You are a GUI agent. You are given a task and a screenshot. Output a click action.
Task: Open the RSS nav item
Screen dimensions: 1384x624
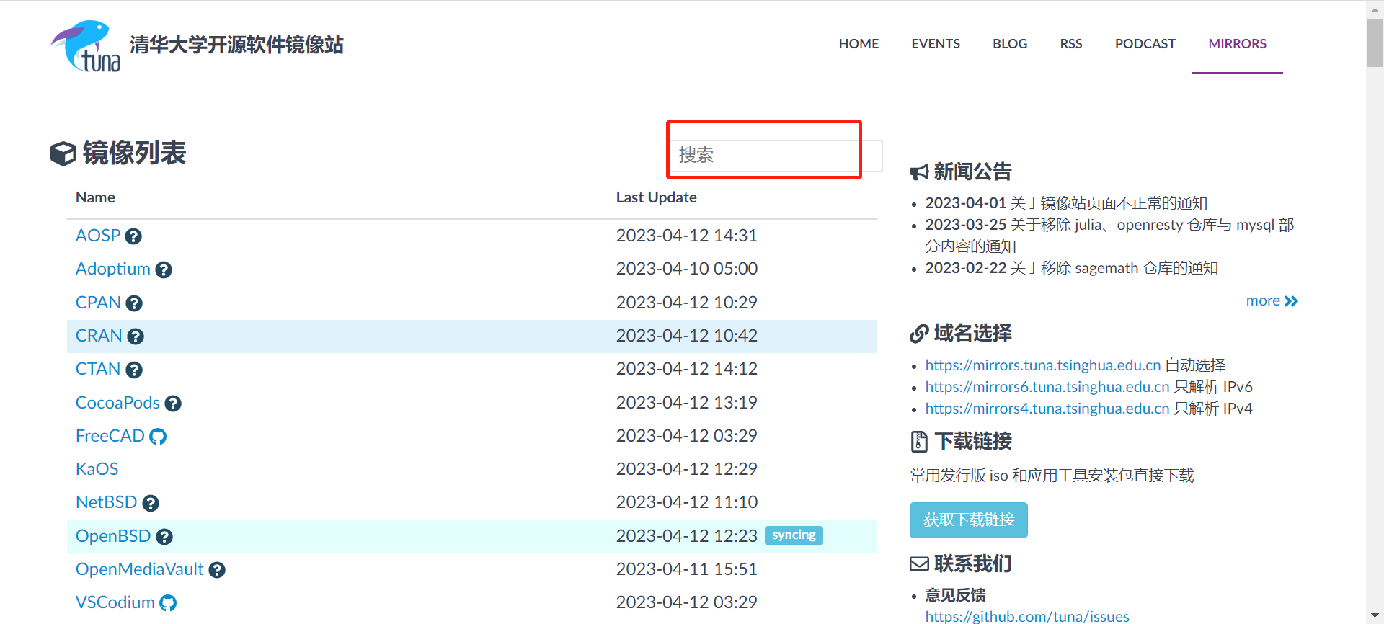point(1071,44)
